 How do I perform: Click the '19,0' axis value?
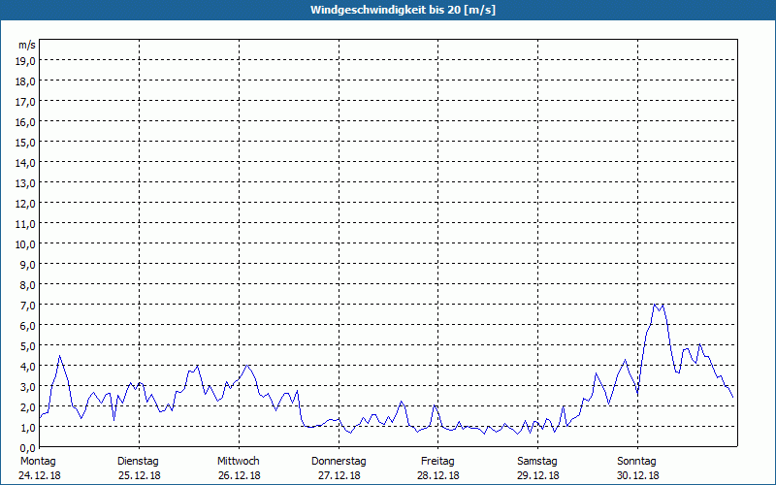click(x=26, y=61)
